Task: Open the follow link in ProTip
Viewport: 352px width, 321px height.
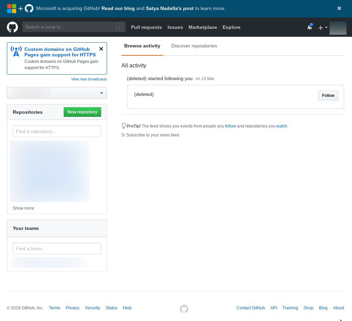Action: tap(230, 126)
